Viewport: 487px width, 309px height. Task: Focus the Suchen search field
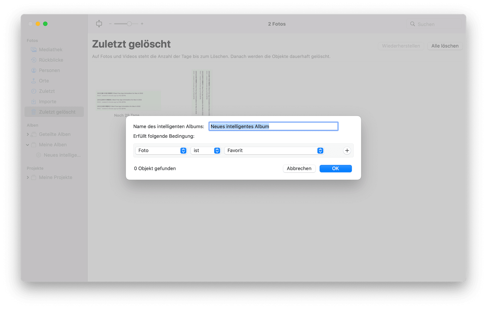[x=434, y=24]
